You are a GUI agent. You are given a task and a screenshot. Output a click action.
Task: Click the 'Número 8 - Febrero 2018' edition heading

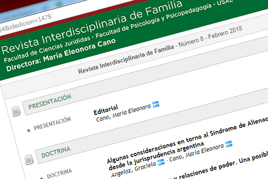(210, 37)
